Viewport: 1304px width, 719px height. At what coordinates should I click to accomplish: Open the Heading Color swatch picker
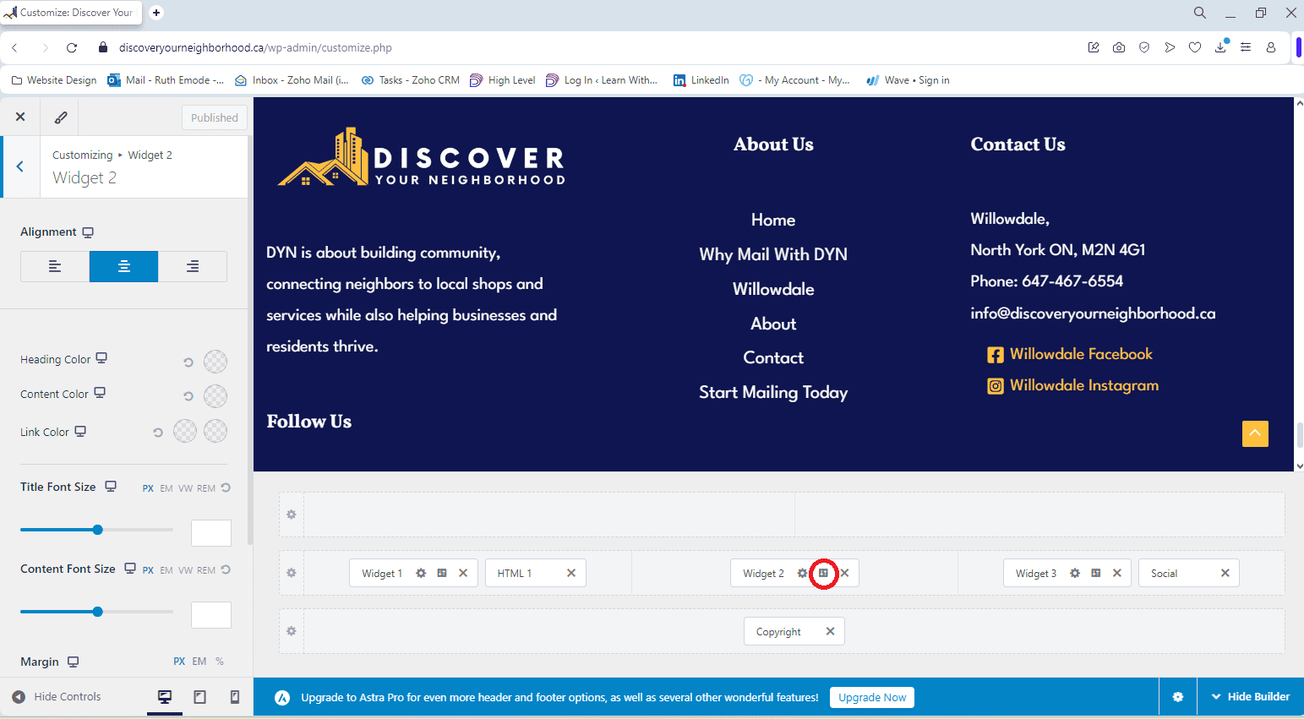pyautogui.click(x=216, y=362)
